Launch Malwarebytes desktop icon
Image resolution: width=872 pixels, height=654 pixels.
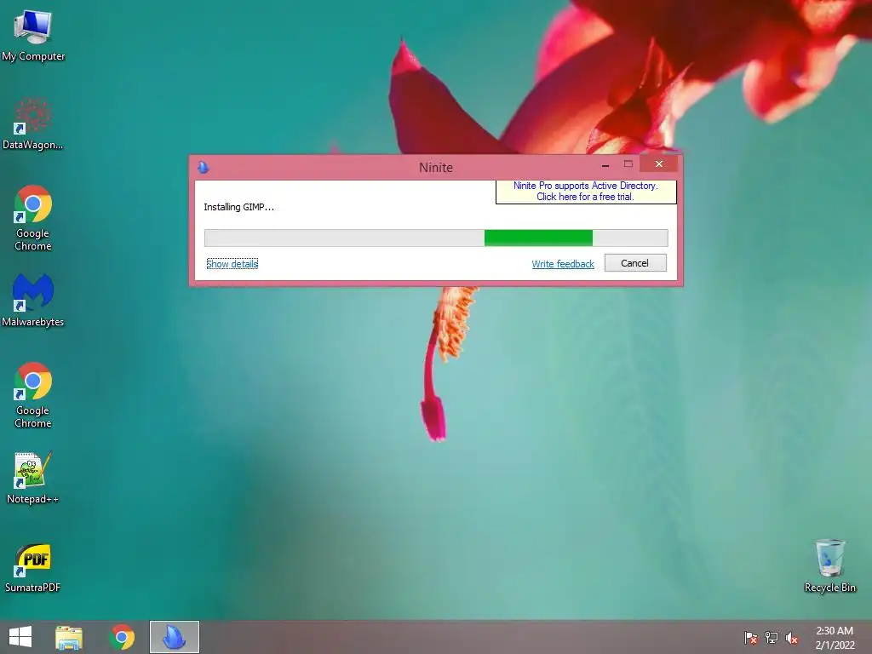pos(33,301)
